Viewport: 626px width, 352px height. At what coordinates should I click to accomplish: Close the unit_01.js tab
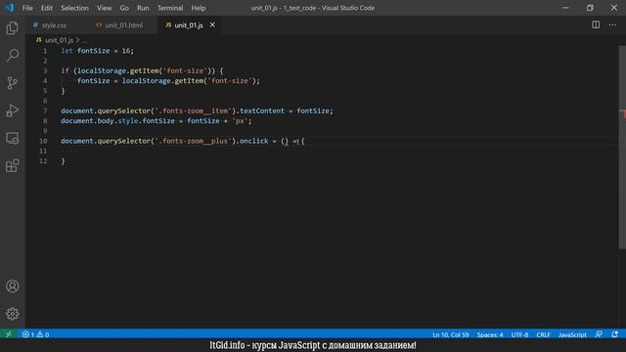[212, 24]
